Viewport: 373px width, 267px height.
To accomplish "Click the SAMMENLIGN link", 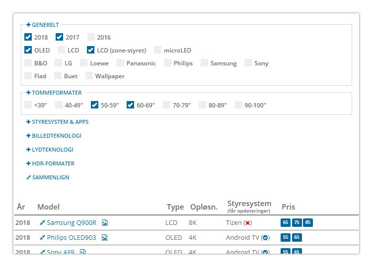I will (x=51, y=177).
